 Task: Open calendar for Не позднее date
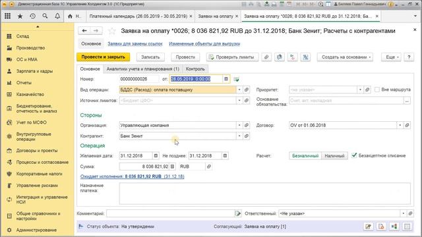pos(225,156)
